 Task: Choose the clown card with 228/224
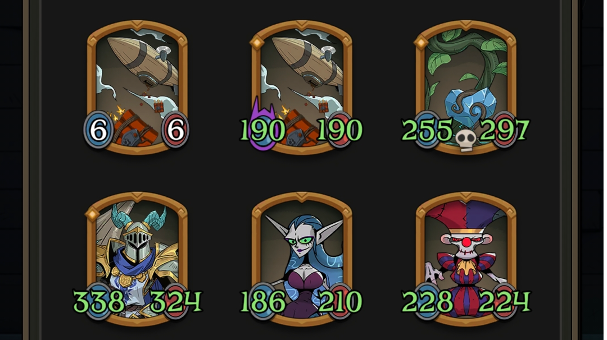466,259
